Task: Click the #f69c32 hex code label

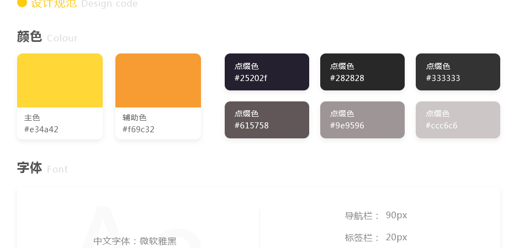Action: (x=139, y=130)
